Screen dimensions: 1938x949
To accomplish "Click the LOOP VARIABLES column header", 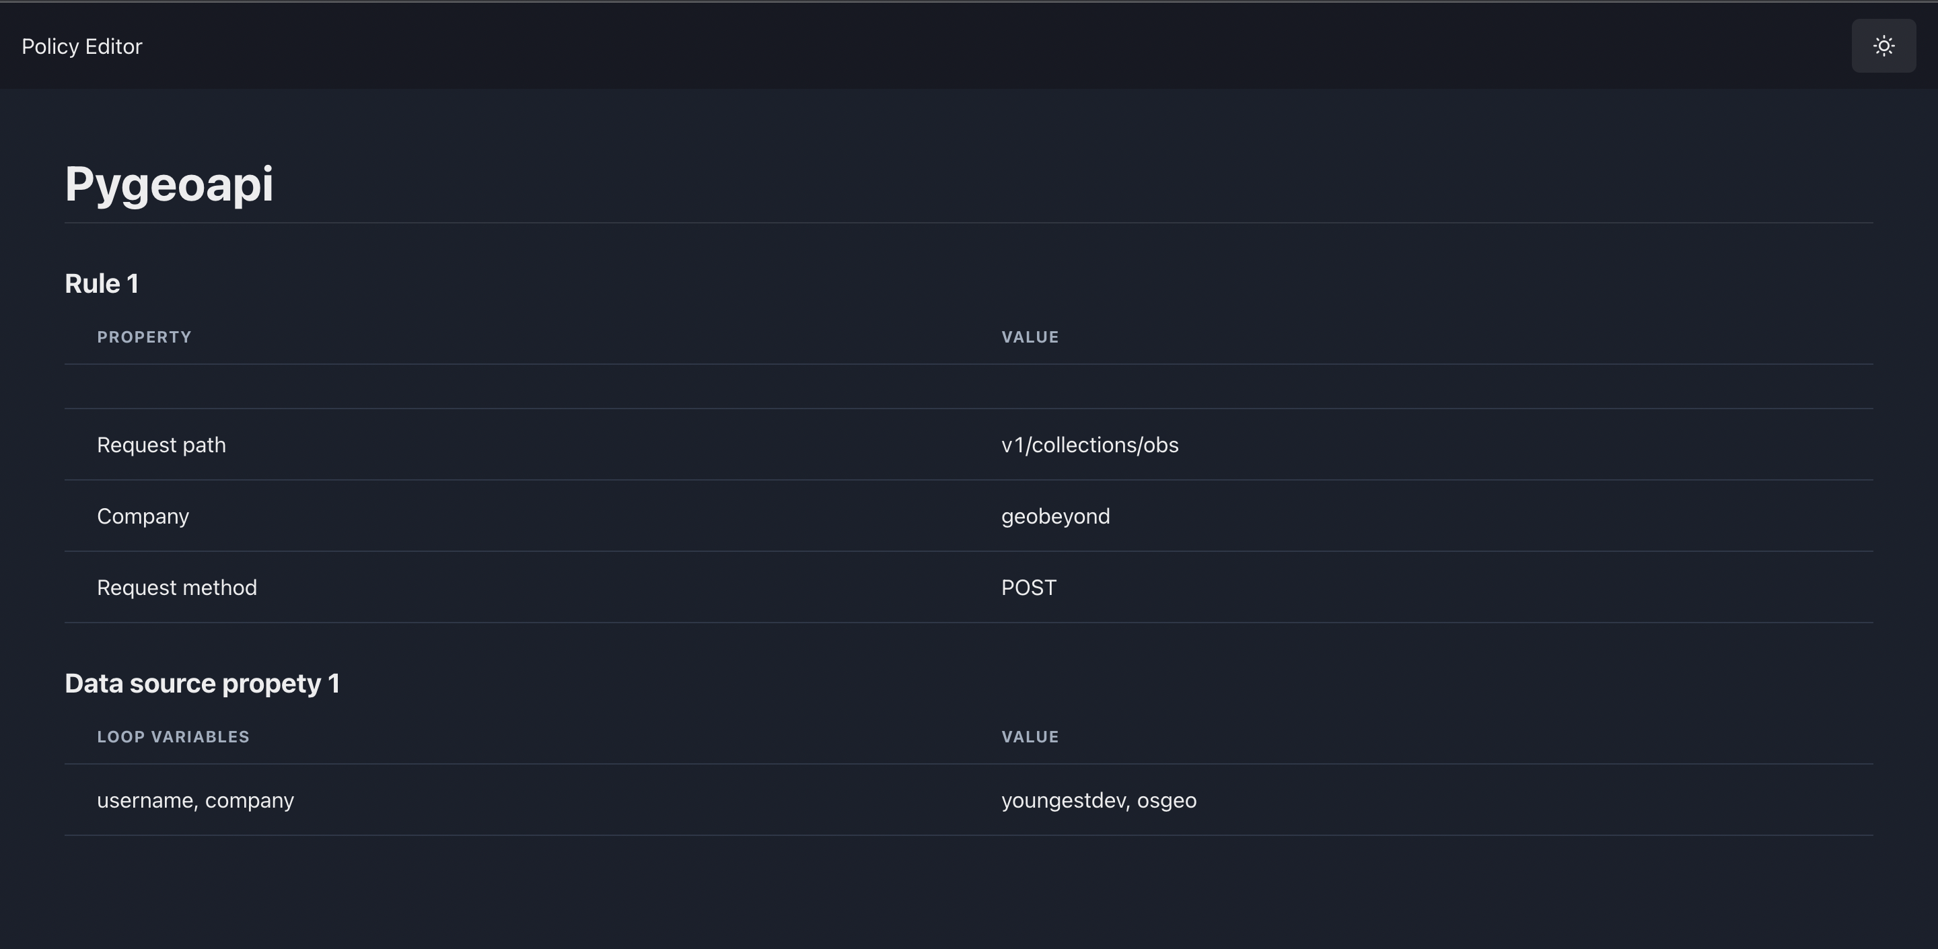I will 173,737.
